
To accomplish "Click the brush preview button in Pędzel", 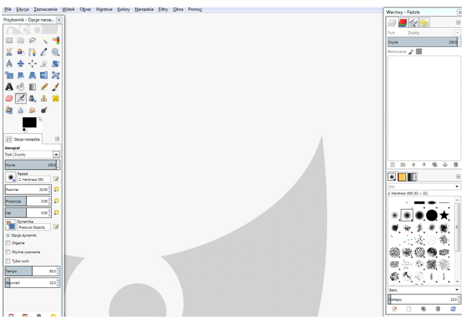I will (10, 178).
